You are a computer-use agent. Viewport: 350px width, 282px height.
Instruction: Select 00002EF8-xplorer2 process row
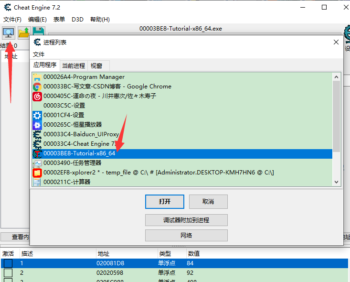182,173
